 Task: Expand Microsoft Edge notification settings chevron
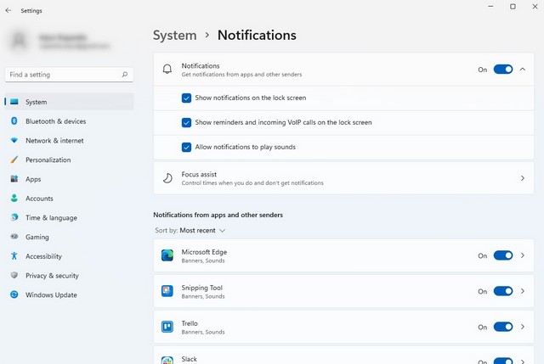[x=523, y=255]
